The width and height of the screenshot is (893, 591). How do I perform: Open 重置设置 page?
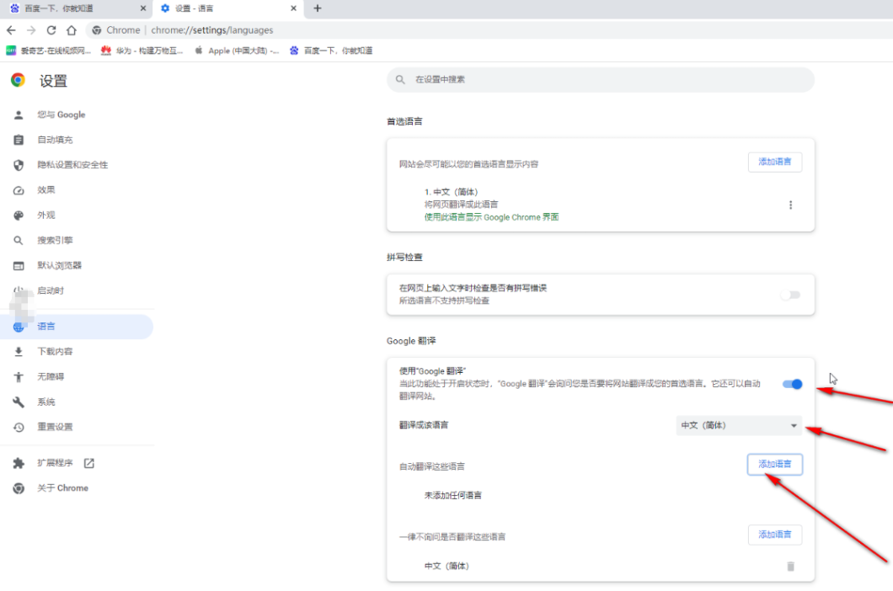coord(56,427)
